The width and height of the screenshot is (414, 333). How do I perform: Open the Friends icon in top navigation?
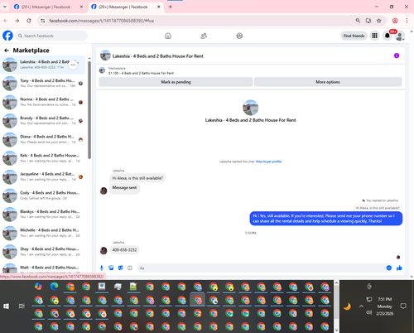pos(204,36)
